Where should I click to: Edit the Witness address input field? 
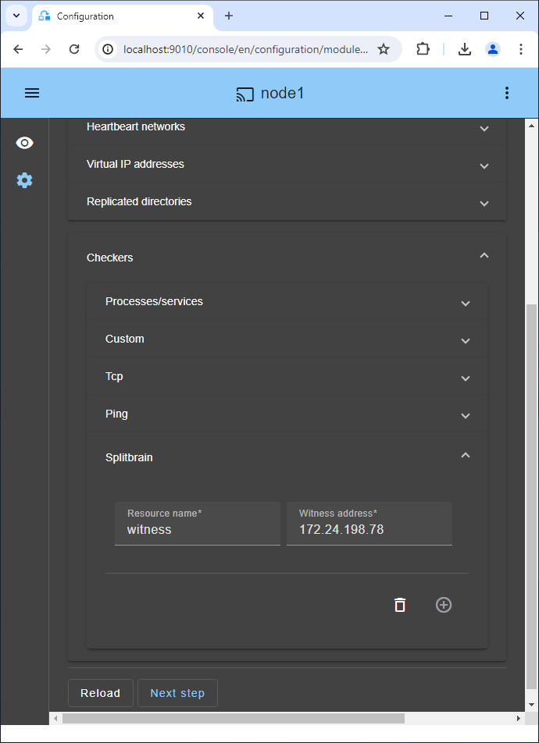coord(369,529)
